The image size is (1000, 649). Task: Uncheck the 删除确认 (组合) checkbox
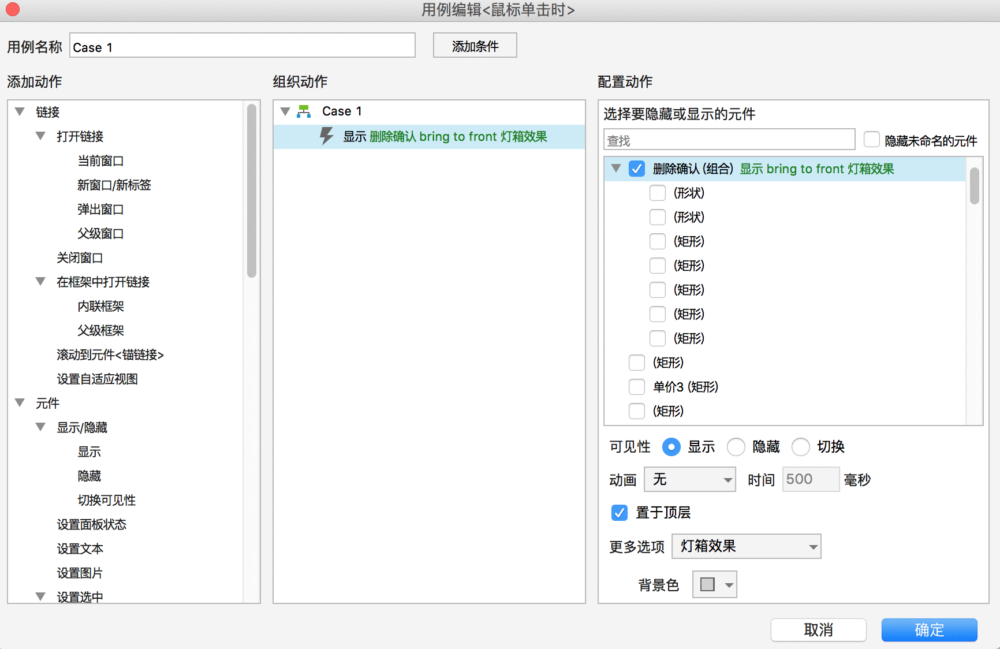[637, 169]
